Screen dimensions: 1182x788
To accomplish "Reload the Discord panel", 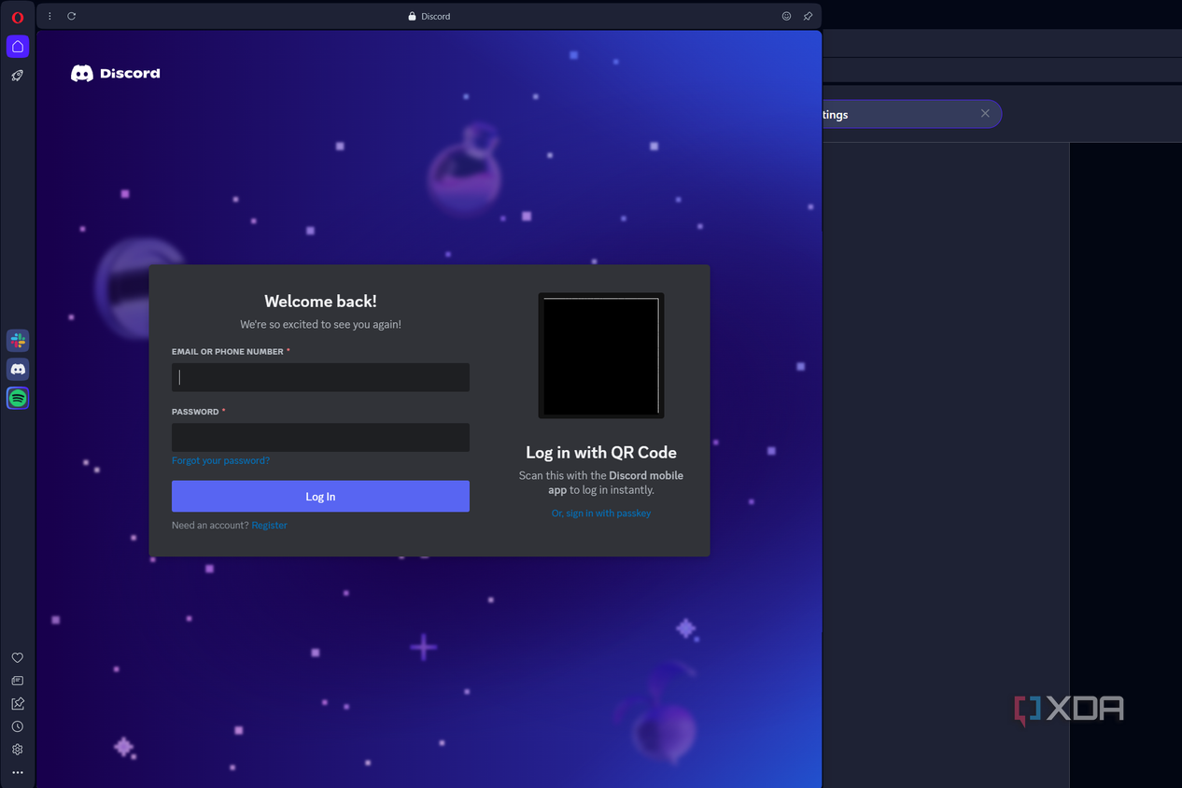I will [x=72, y=16].
